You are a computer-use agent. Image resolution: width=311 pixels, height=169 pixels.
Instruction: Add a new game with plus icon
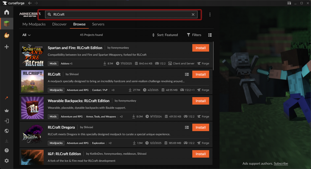(7, 47)
